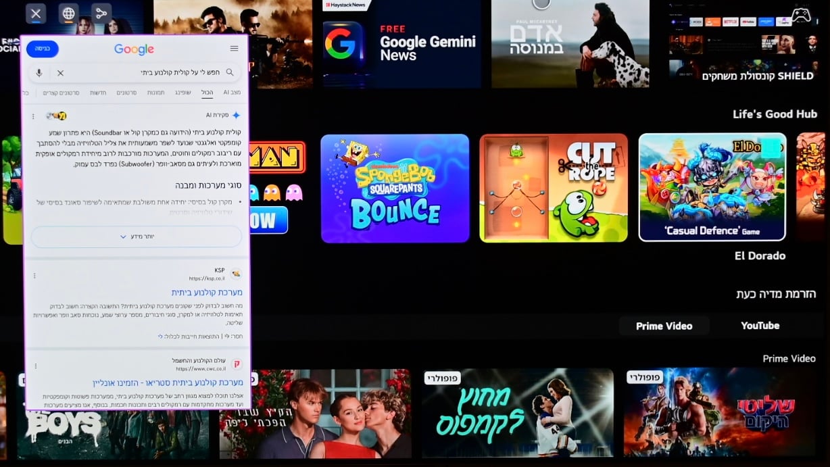This screenshot has height=467, width=830.
Task: Launch the SpongeBob SquarePants Bounce game
Action: click(395, 188)
